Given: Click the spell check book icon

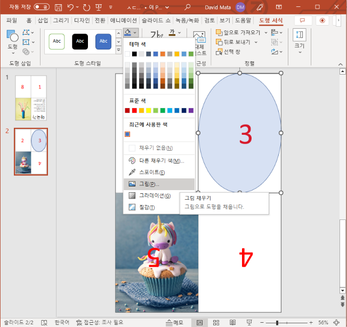Looking at the screenshot, I should pos(44,323).
